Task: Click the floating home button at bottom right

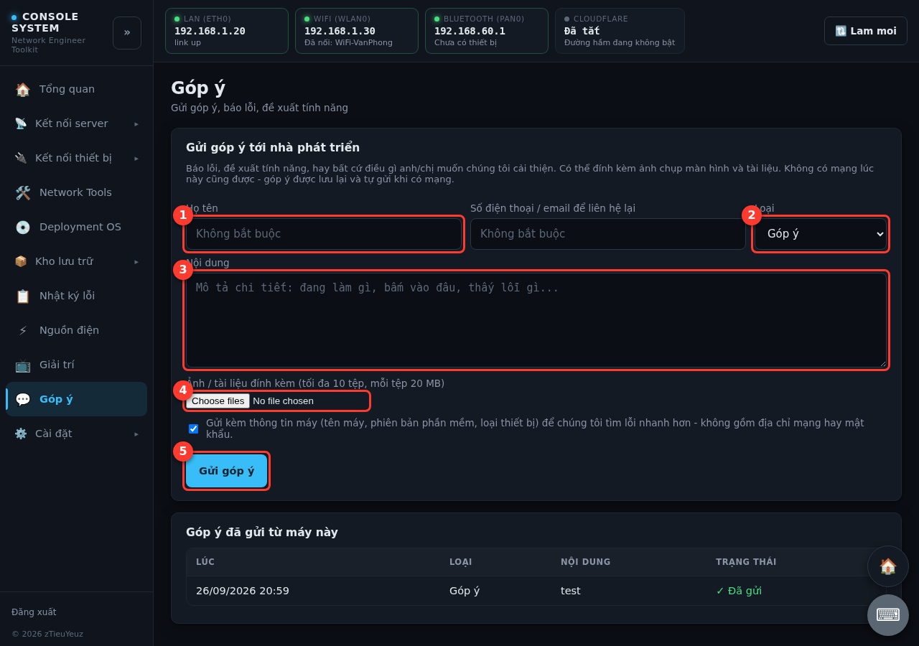Action: [x=888, y=566]
